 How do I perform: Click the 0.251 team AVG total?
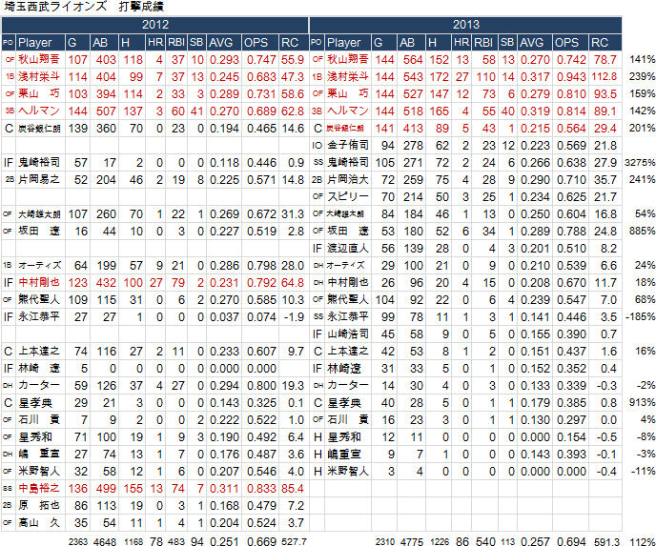224,542
